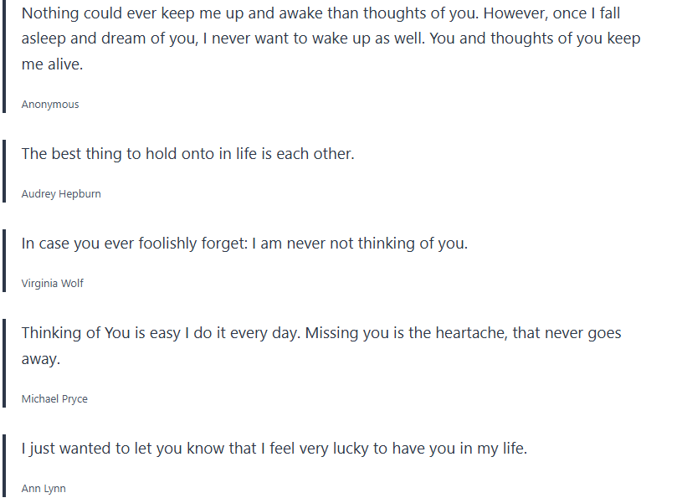Click the quote "The best thing to hold onto"

point(187,154)
